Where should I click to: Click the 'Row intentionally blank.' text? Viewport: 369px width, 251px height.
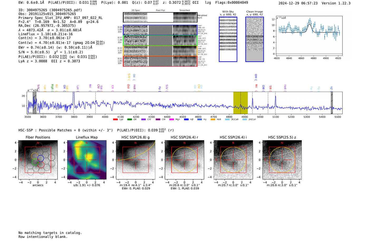43,237
